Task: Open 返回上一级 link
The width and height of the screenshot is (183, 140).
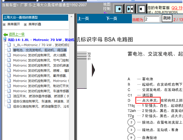Action: [x=17, y=34]
